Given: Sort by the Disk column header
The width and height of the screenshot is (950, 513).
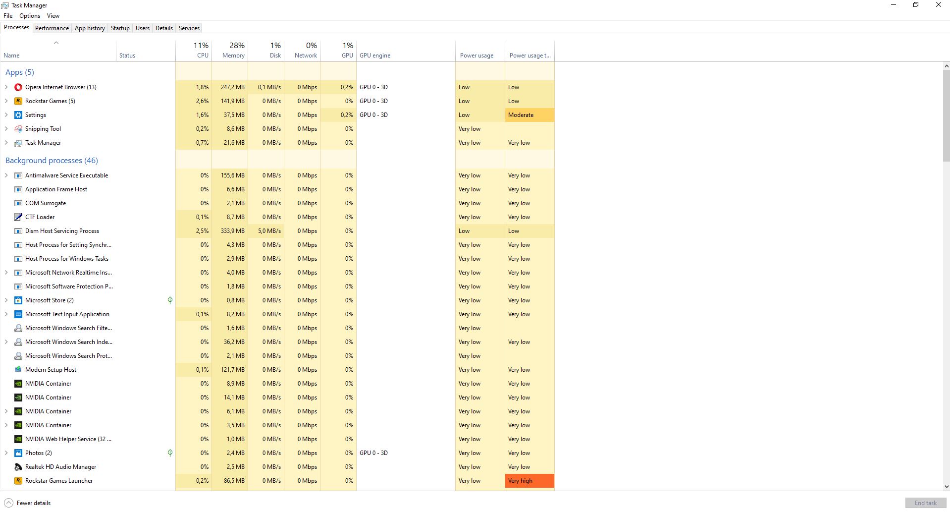Looking at the screenshot, I should (x=266, y=51).
